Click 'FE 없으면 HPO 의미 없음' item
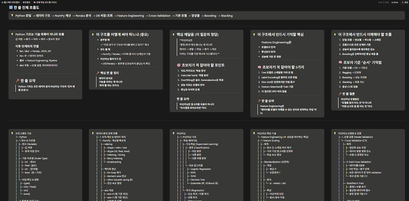409x201 pixels. (x=274, y=92)
